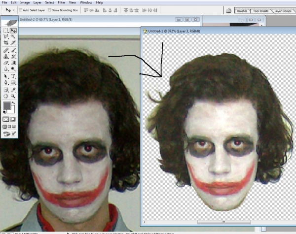Viewport: 296px width, 234px height.
Task: Open the Select menu
Action: [x=49, y=2]
